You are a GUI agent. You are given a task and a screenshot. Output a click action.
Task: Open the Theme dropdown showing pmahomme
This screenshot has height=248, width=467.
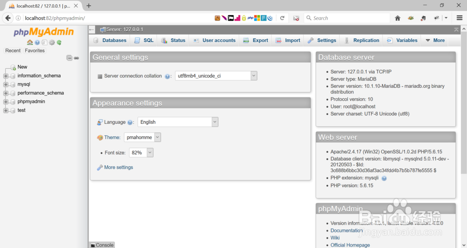point(142,137)
